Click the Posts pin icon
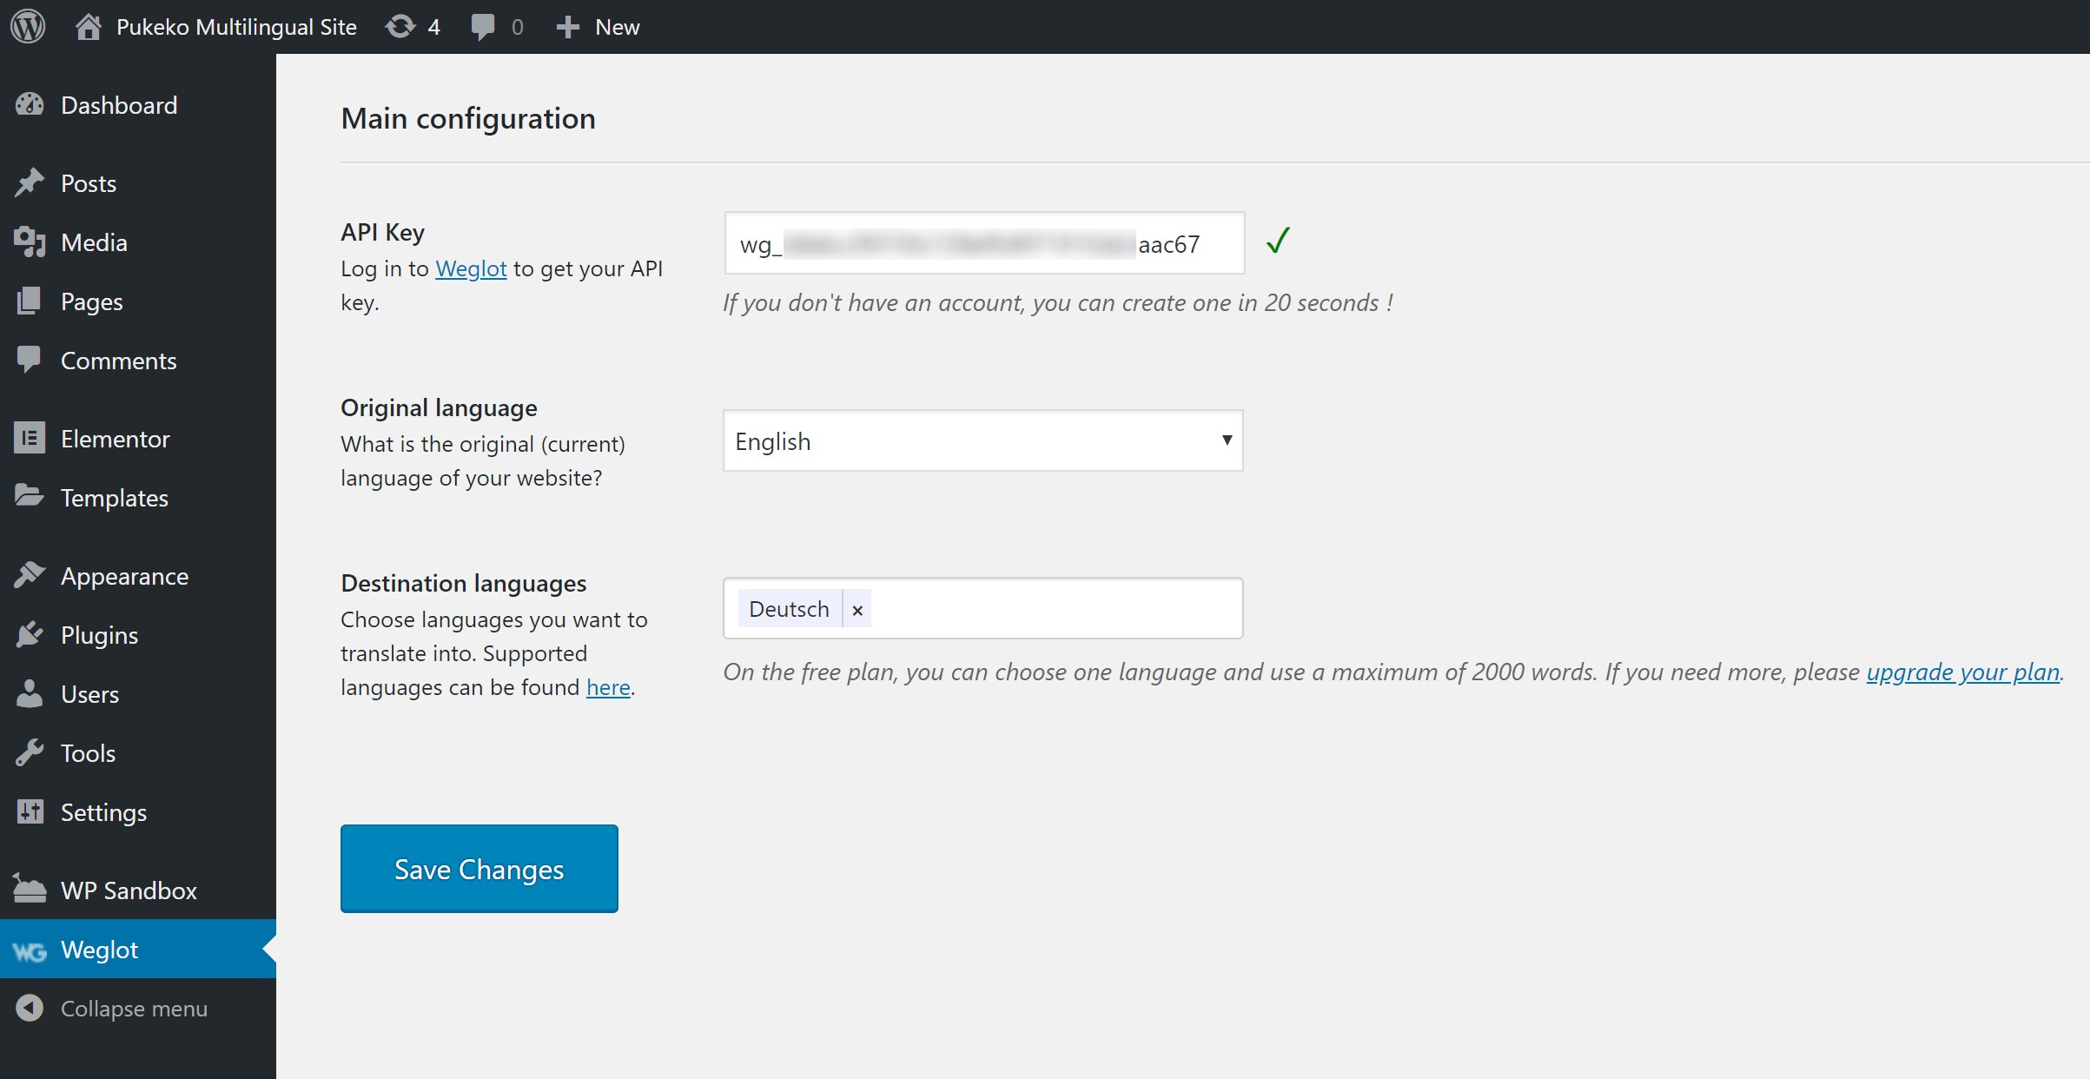The height and width of the screenshot is (1079, 2090). pos(30,183)
